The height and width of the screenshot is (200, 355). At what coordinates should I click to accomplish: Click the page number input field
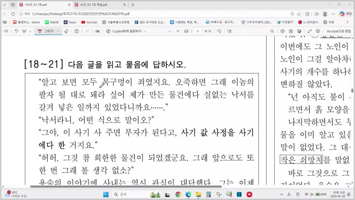tap(197, 31)
